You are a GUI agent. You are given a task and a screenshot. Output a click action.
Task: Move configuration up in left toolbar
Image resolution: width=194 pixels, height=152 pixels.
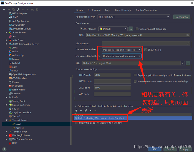point(23,9)
